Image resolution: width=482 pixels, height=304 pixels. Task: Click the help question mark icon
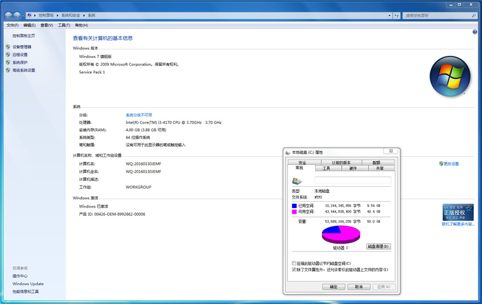474,32
